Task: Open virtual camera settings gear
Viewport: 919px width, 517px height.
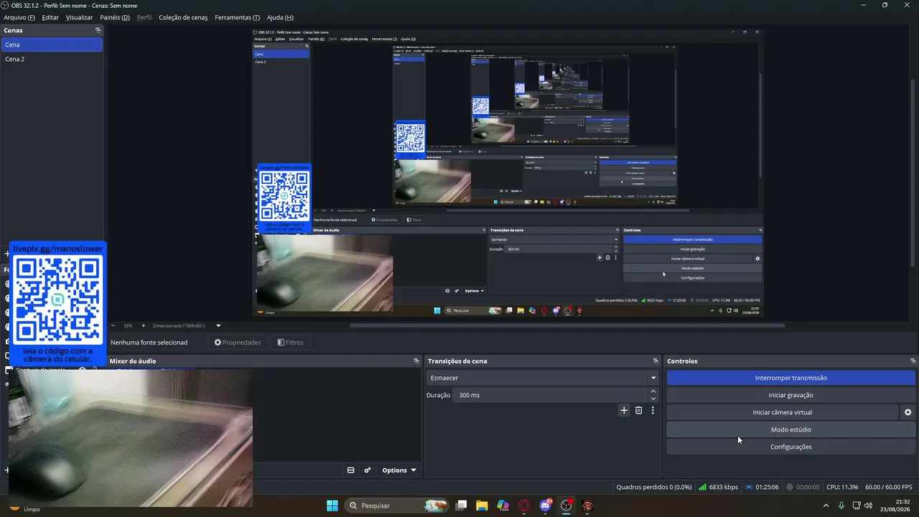Action: [x=908, y=412]
